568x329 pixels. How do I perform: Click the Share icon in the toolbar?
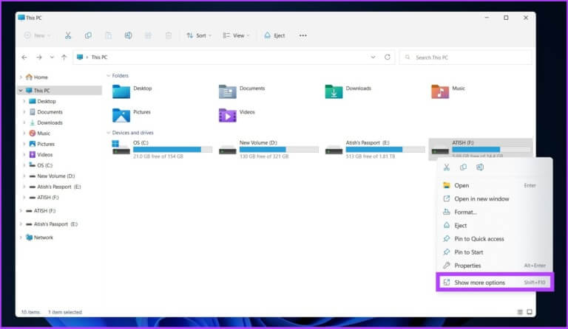pos(148,35)
